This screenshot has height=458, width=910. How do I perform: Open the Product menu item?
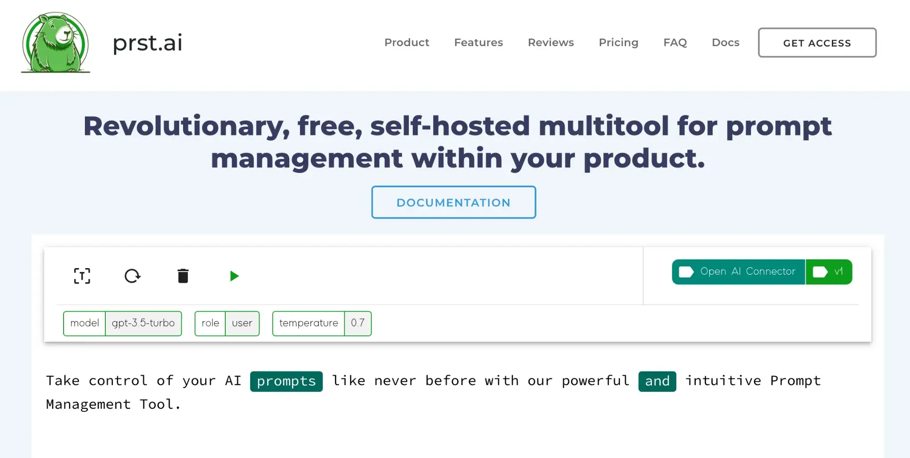click(407, 43)
